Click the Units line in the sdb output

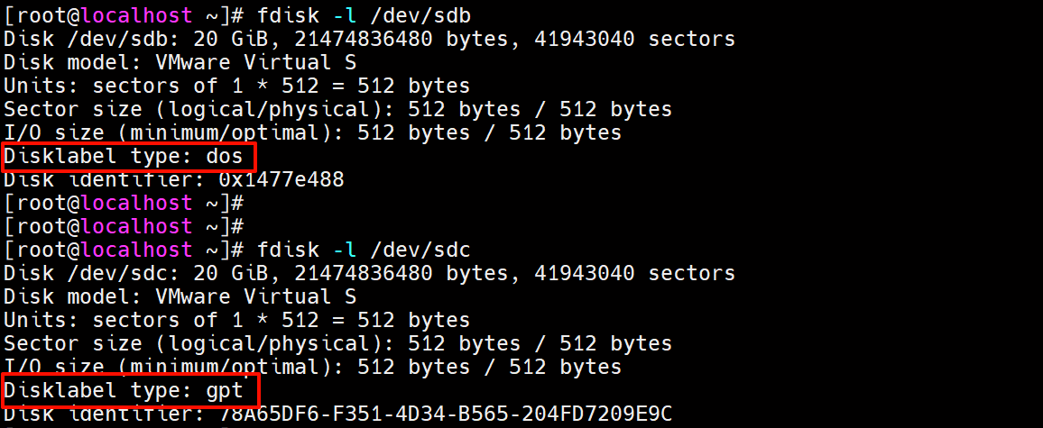236,86
